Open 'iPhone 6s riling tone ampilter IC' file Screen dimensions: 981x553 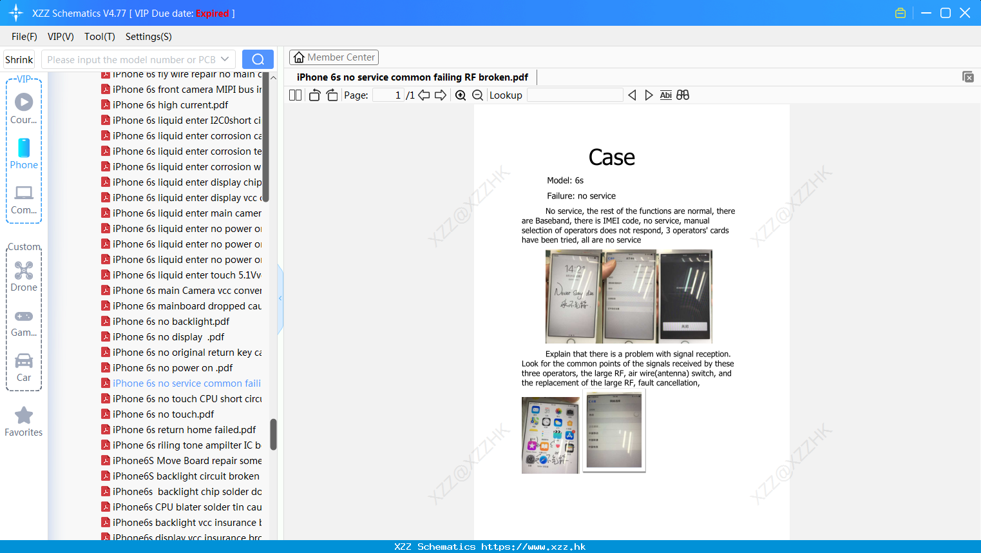(x=182, y=445)
